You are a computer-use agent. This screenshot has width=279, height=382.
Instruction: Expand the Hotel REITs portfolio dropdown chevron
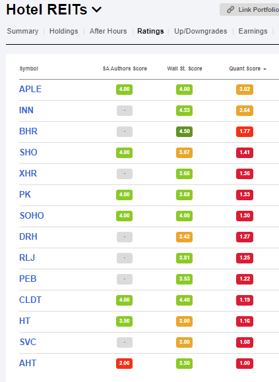pos(96,10)
